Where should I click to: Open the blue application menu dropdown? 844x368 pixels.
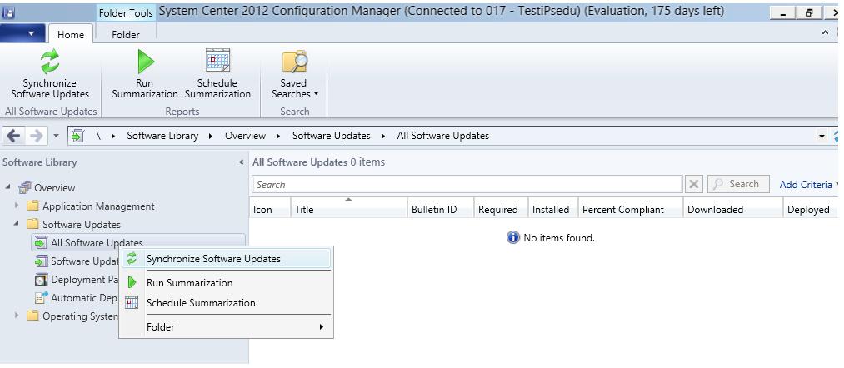(x=22, y=34)
